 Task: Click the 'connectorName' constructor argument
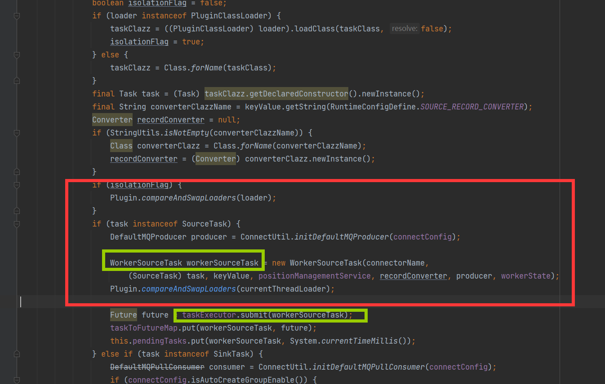coord(396,263)
